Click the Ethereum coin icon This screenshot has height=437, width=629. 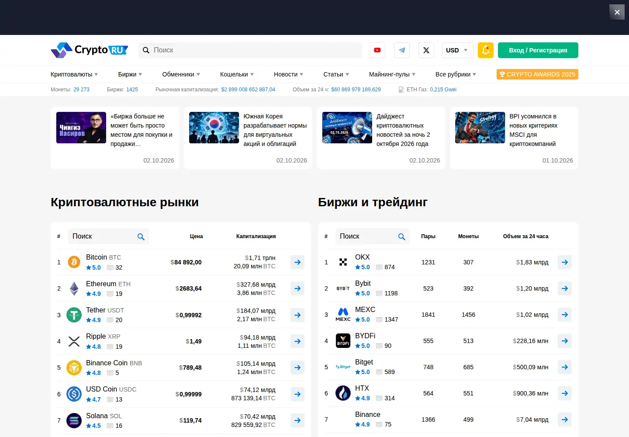[x=74, y=288]
